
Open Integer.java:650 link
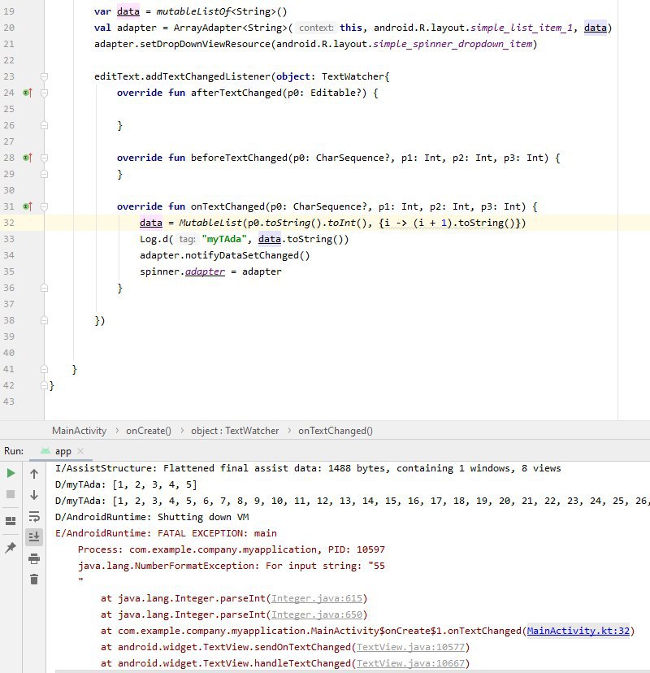(317, 614)
